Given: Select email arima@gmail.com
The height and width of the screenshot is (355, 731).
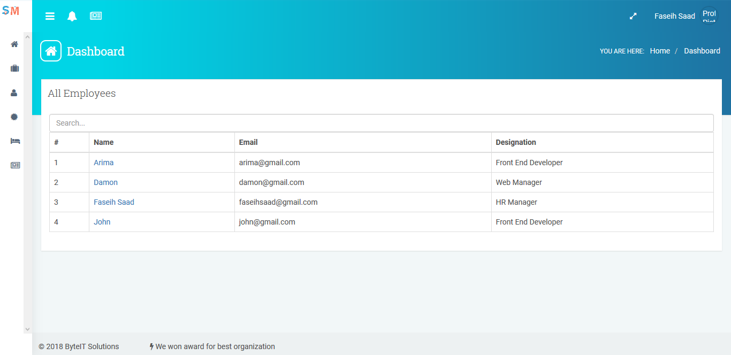Looking at the screenshot, I should coord(270,163).
